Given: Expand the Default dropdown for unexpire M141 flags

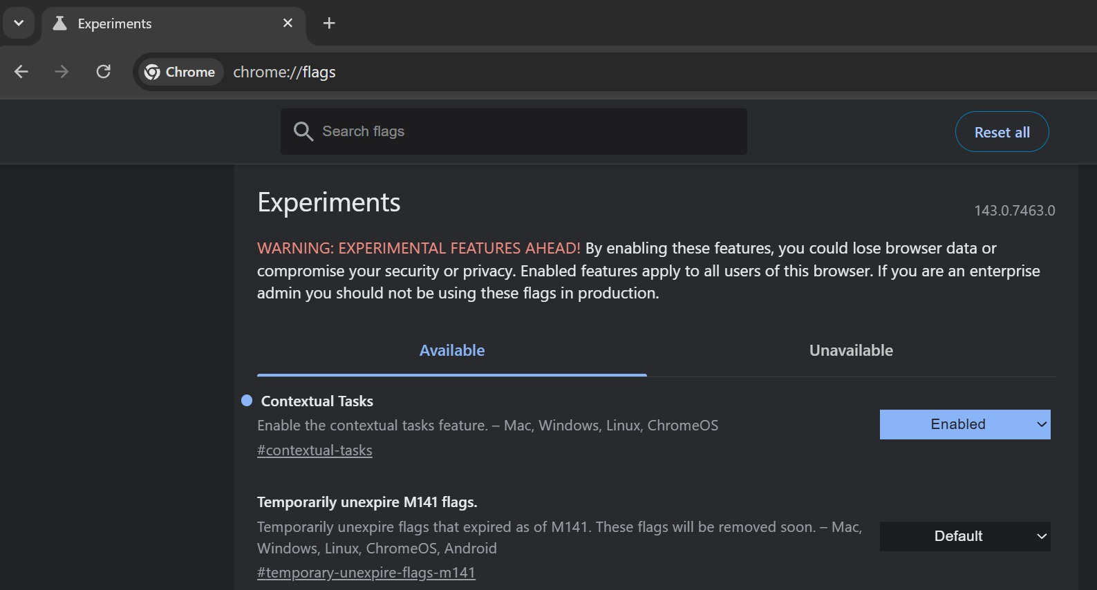Looking at the screenshot, I should [x=964, y=537].
